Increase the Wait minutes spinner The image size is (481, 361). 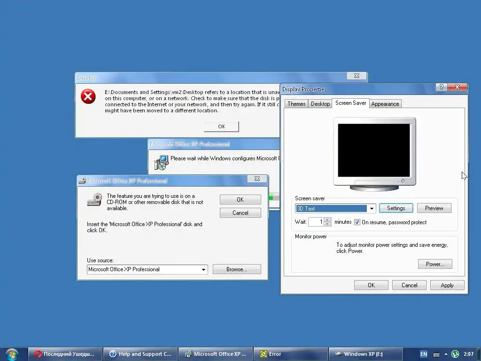coord(327,220)
